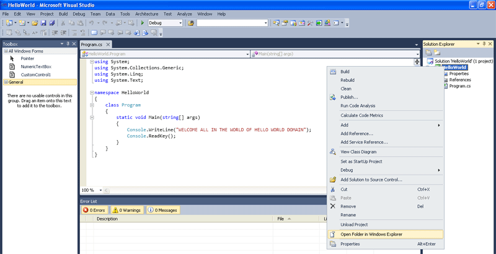Collapse the All Windows Forms toolbox group
Viewport: 496px width, 254px height.
pos(6,51)
